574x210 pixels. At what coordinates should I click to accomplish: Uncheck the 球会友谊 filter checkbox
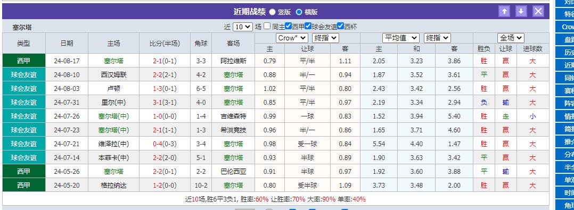coord(308,26)
